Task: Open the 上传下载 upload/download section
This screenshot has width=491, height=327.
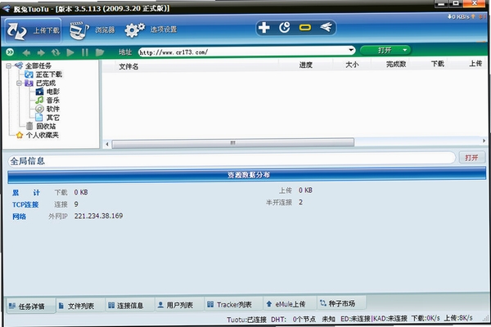Action: pyautogui.click(x=34, y=31)
